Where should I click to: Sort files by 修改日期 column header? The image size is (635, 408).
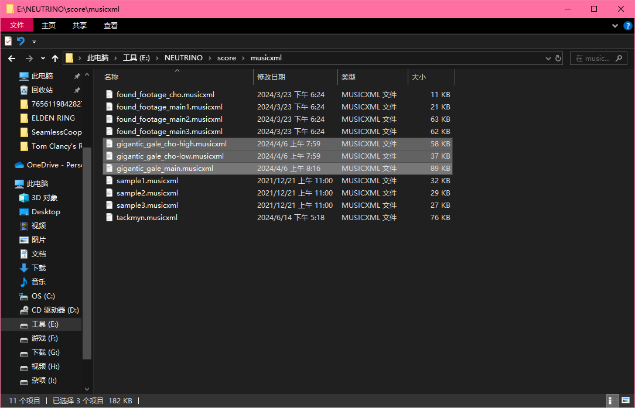(271, 77)
